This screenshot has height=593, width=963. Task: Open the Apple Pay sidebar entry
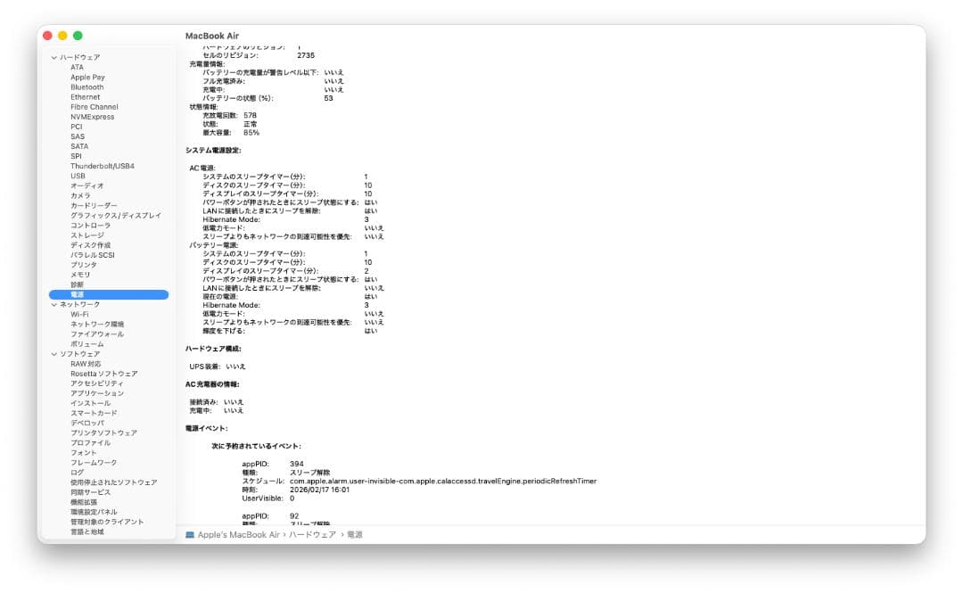click(87, 78)
